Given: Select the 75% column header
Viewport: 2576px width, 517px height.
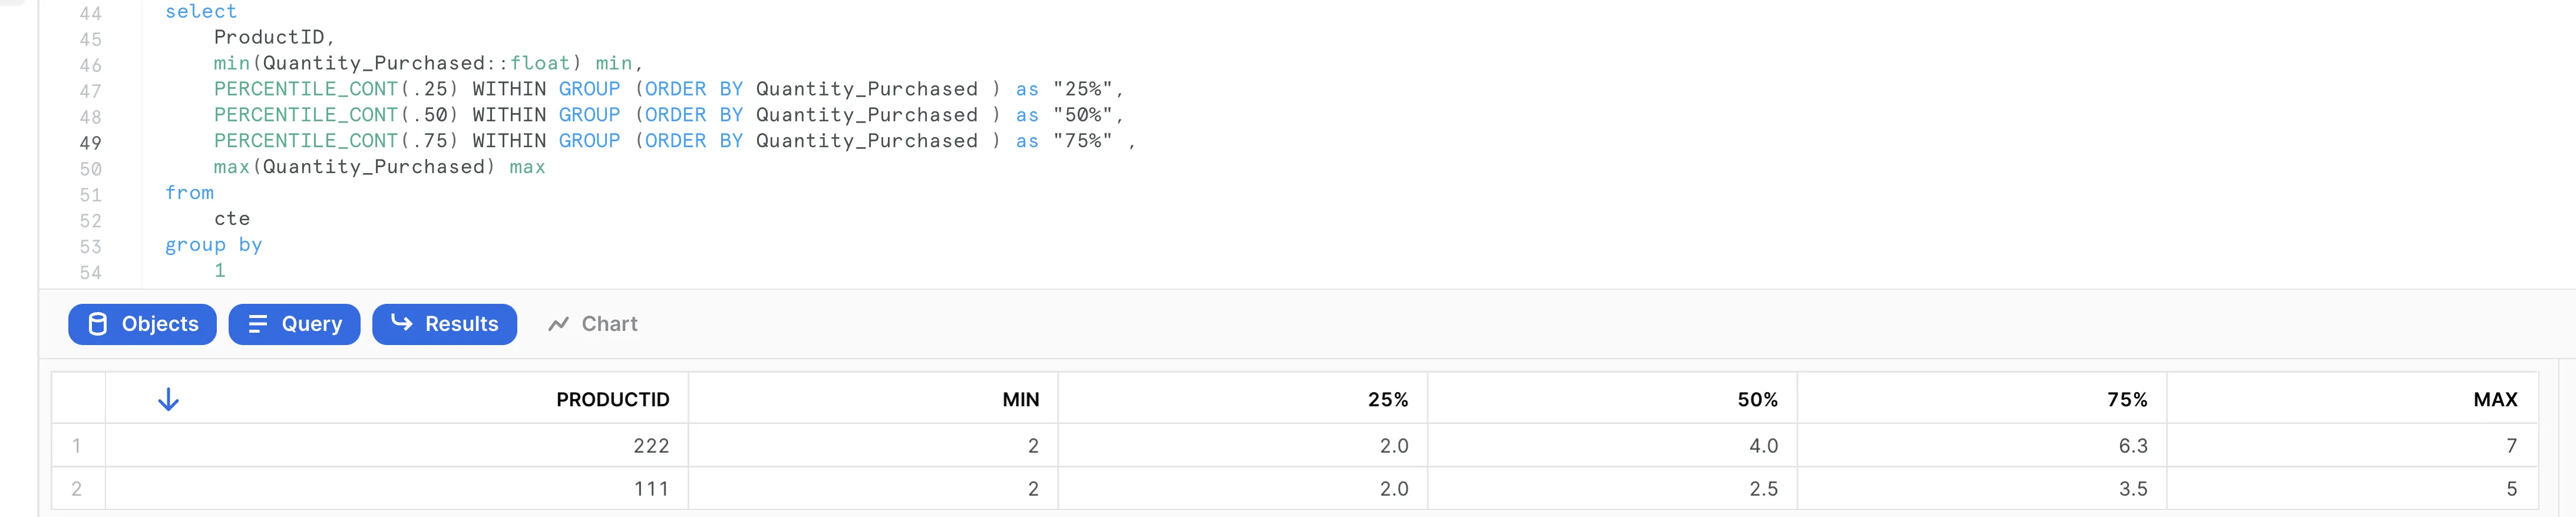Looking at the screenshot, I should click(x=2126, y=400).
